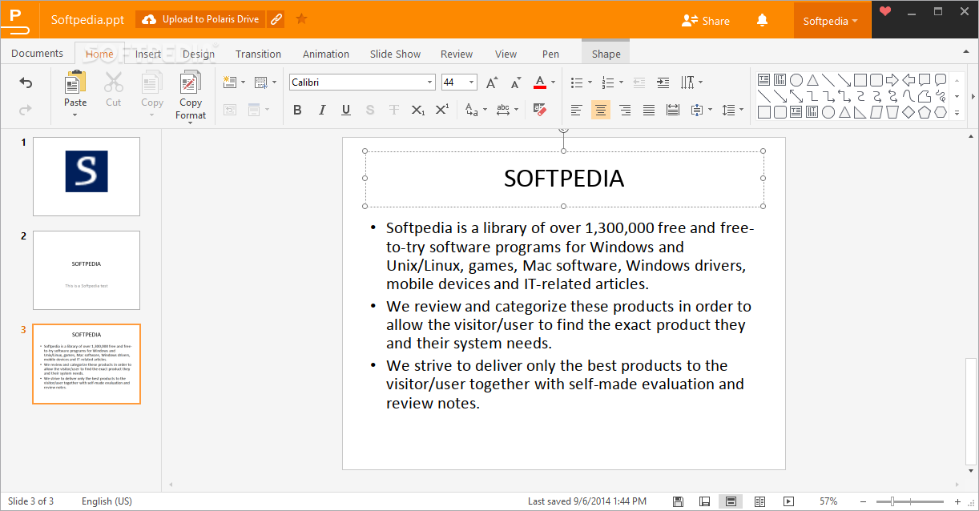Undo the last action
The height and width of the screenshot is (511, 979).
[x=26, y=82]
